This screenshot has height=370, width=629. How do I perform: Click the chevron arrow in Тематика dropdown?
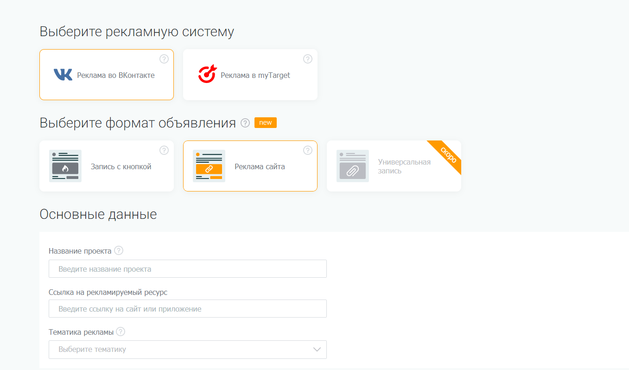(317, 350)
